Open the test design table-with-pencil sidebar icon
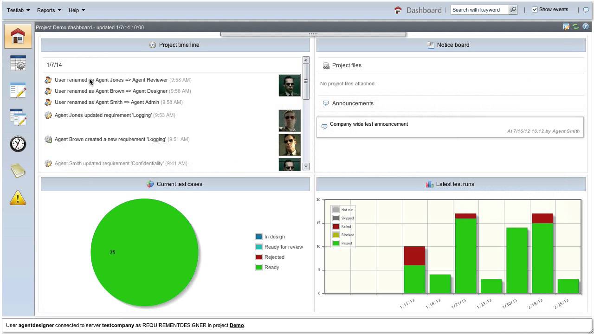 click(18, 117)
